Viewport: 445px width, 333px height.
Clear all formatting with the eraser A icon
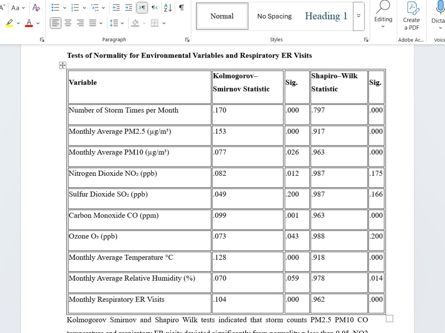point(36,8)
